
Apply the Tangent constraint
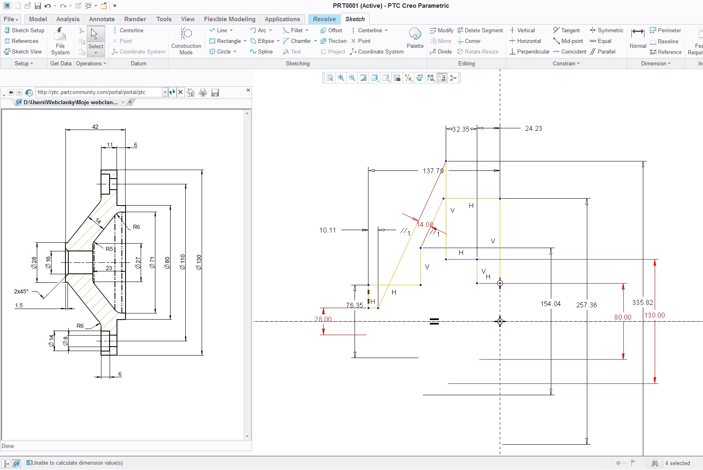[566, 30]
